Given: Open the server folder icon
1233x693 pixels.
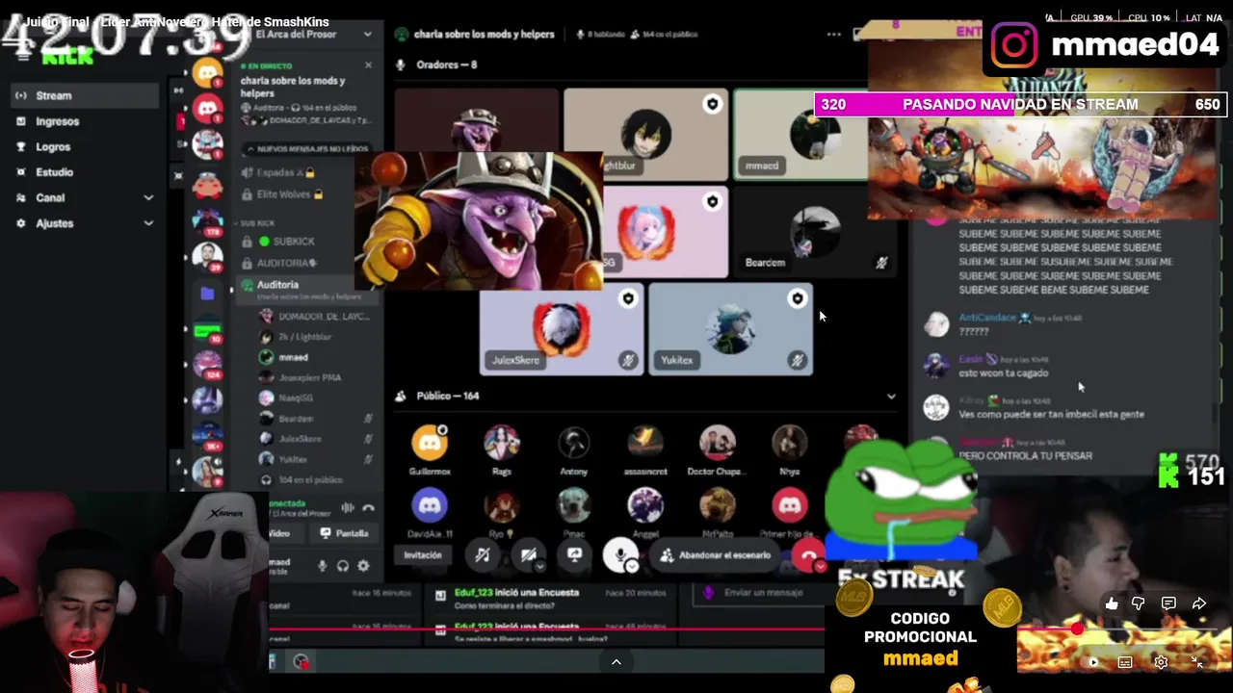Looking at the screenshot, I should (x=207, y=294).
